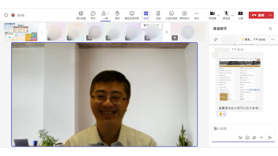The height and width of the screenshot is (156, 278).
Task: Leave the meeting with 離開 button
Action: point(258,15)
